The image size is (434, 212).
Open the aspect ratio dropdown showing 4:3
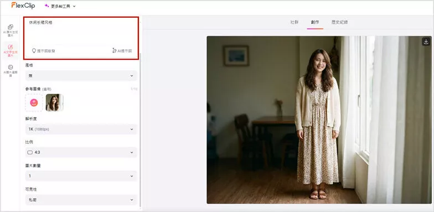click(81, 152)
